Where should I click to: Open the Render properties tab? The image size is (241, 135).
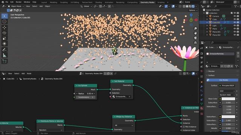pos(202,53)
